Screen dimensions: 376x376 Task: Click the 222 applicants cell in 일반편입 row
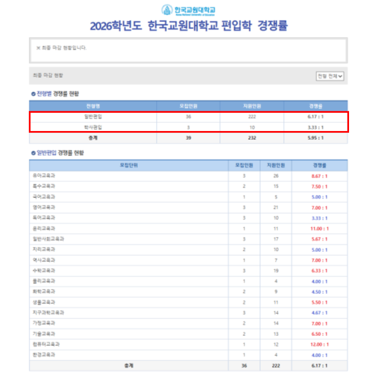point(252,117)
